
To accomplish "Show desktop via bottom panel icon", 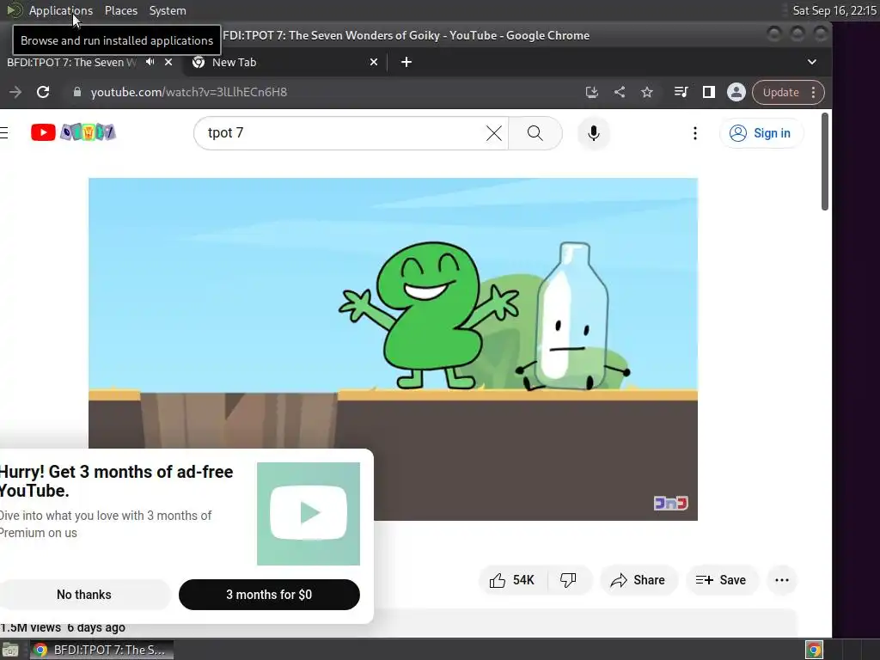I will tap(10, 650).
